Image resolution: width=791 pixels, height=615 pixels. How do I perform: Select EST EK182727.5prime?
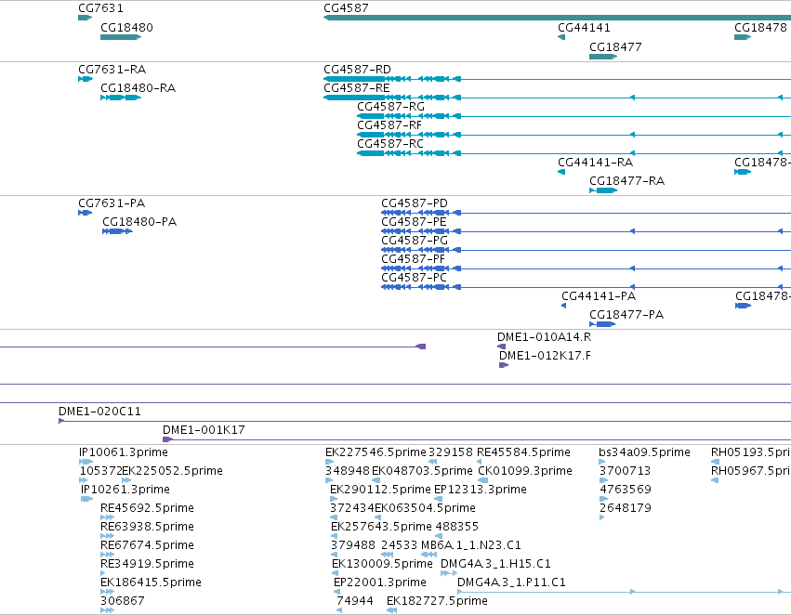(x=437, y=601)
